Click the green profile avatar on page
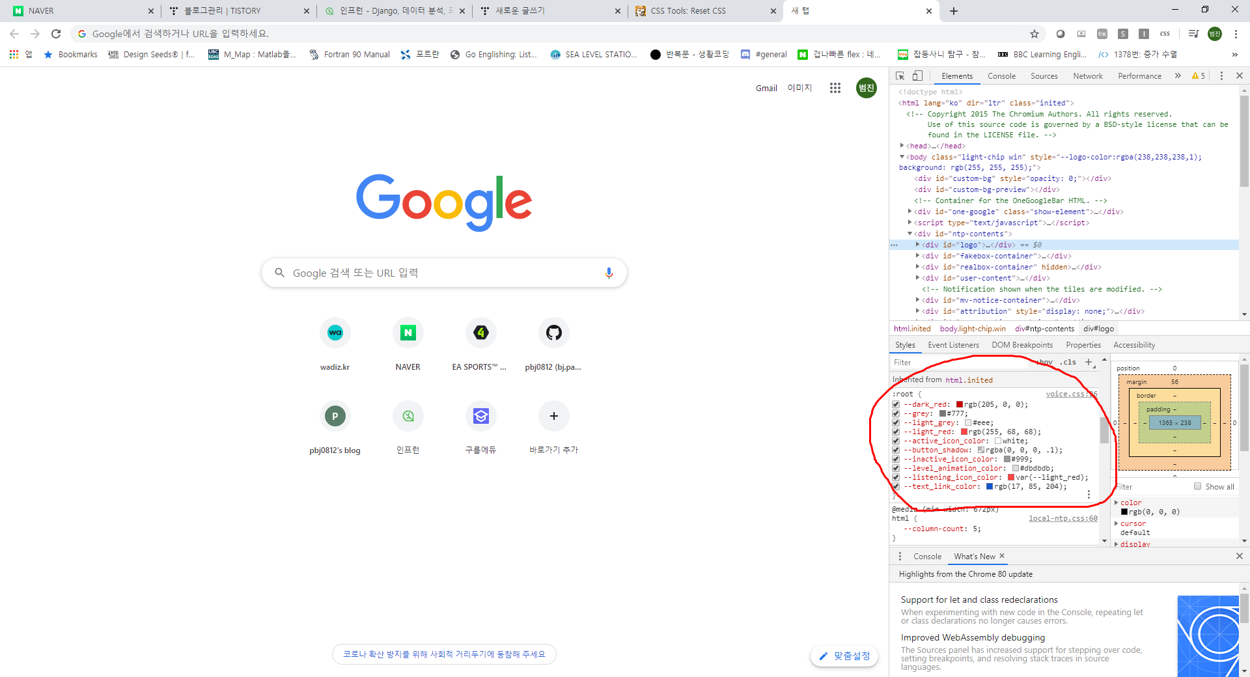1250x677 pixels. pos(866,88)
